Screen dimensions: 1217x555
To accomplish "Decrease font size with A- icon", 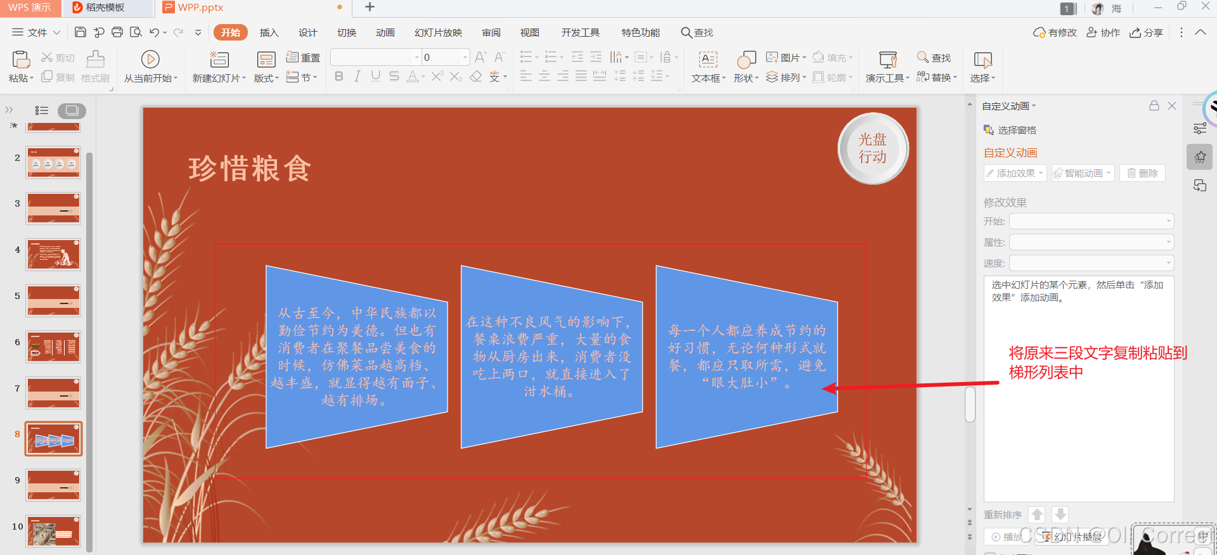I will [x=499, y=57].
